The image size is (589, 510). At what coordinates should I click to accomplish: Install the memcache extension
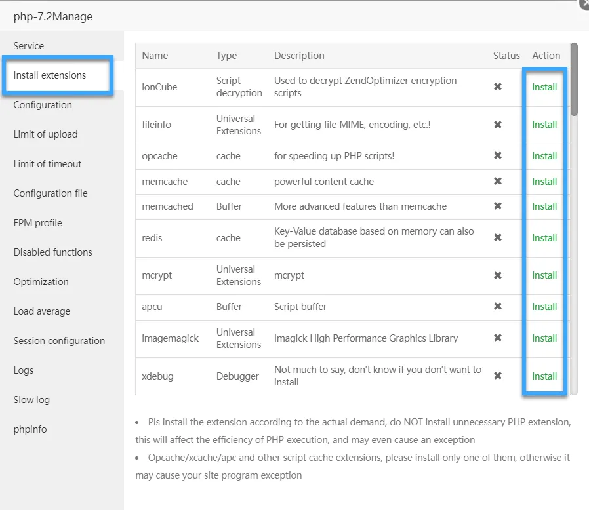[544, 182]
